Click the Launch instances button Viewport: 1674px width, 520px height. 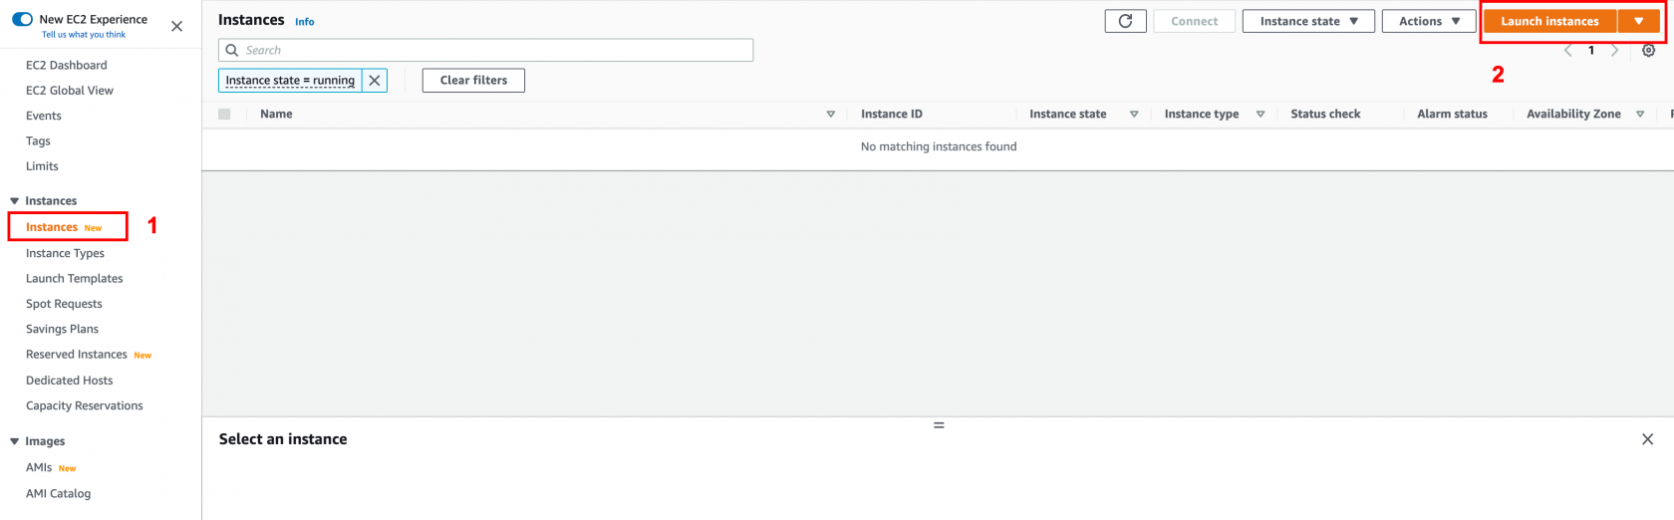pos(1548,21)
